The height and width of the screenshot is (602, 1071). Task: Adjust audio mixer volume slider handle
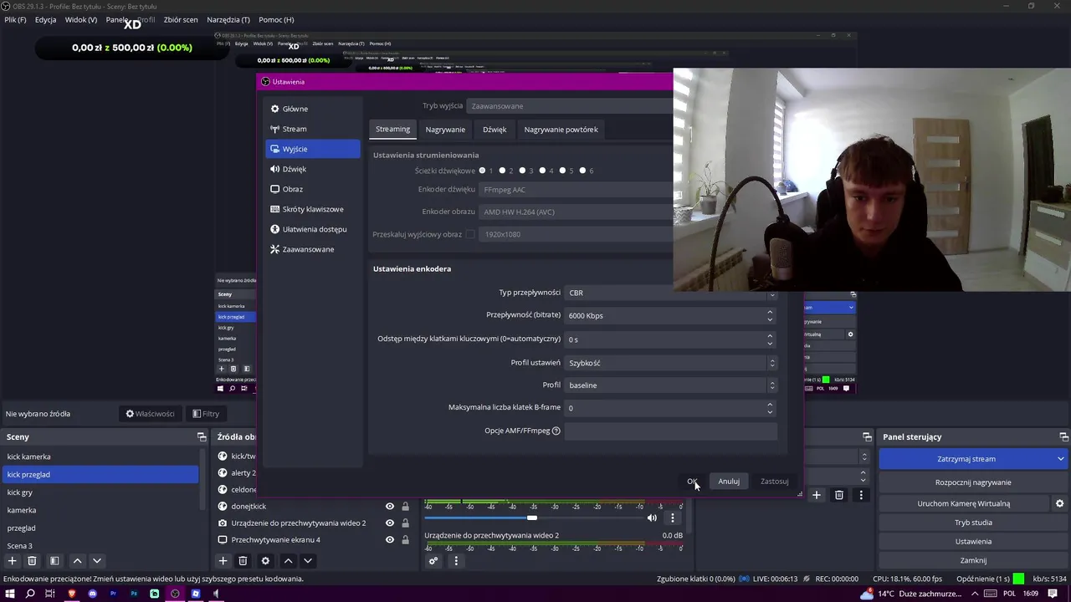click(532, 518)
